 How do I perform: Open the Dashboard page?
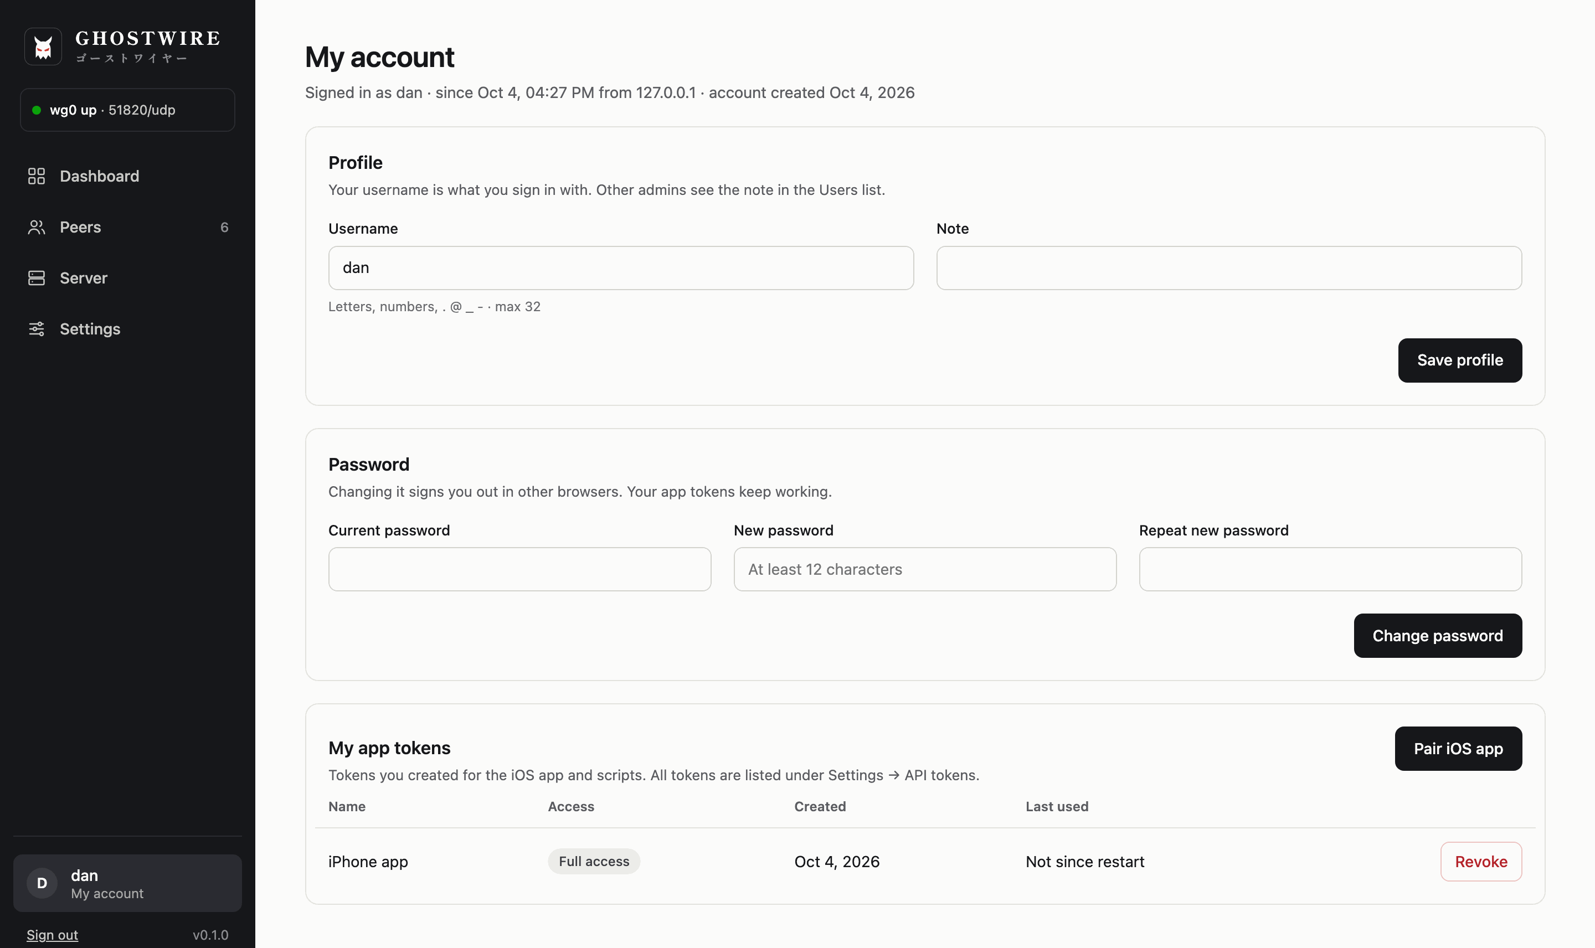click(128, 176)
